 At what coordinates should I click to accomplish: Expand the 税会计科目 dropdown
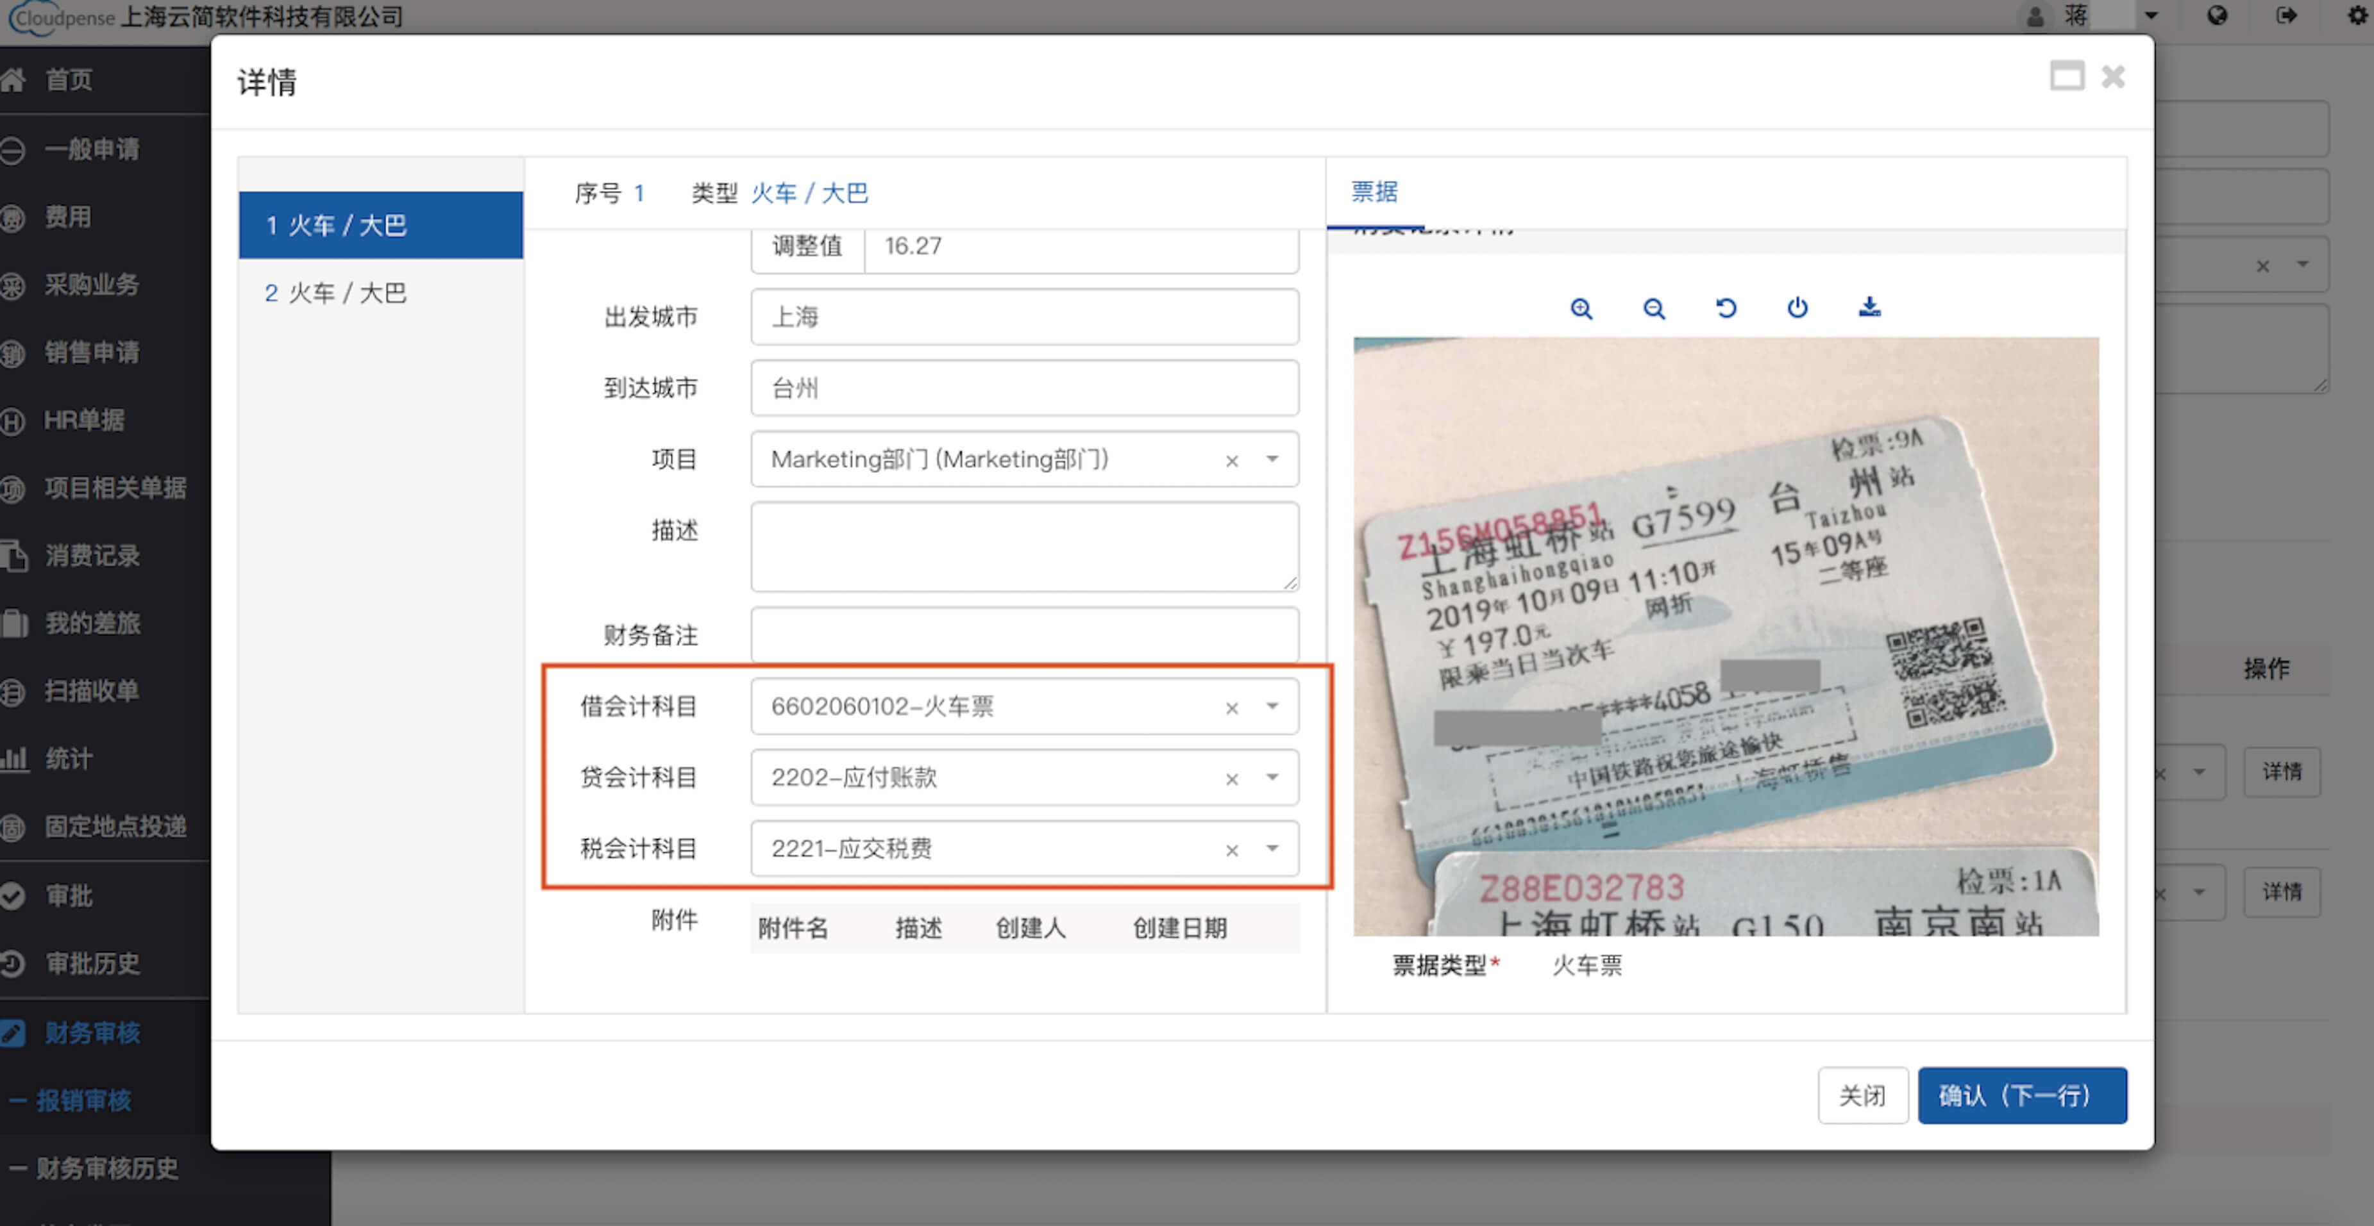1272,849
